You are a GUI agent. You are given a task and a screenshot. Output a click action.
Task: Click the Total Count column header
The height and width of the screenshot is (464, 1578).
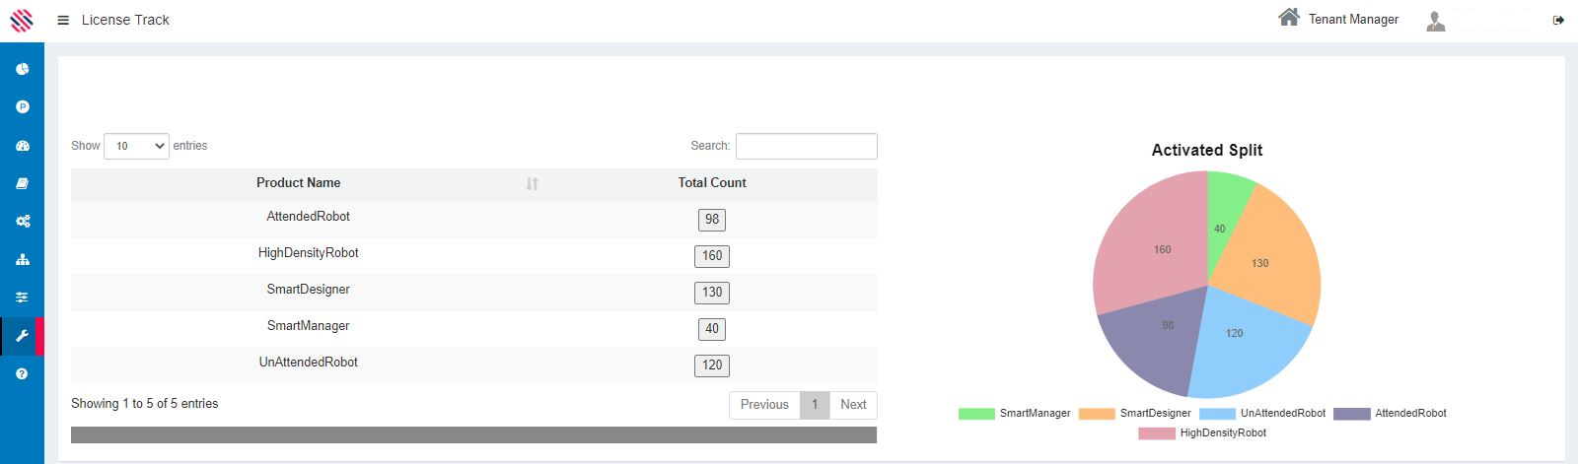click(x=712, y=183)
